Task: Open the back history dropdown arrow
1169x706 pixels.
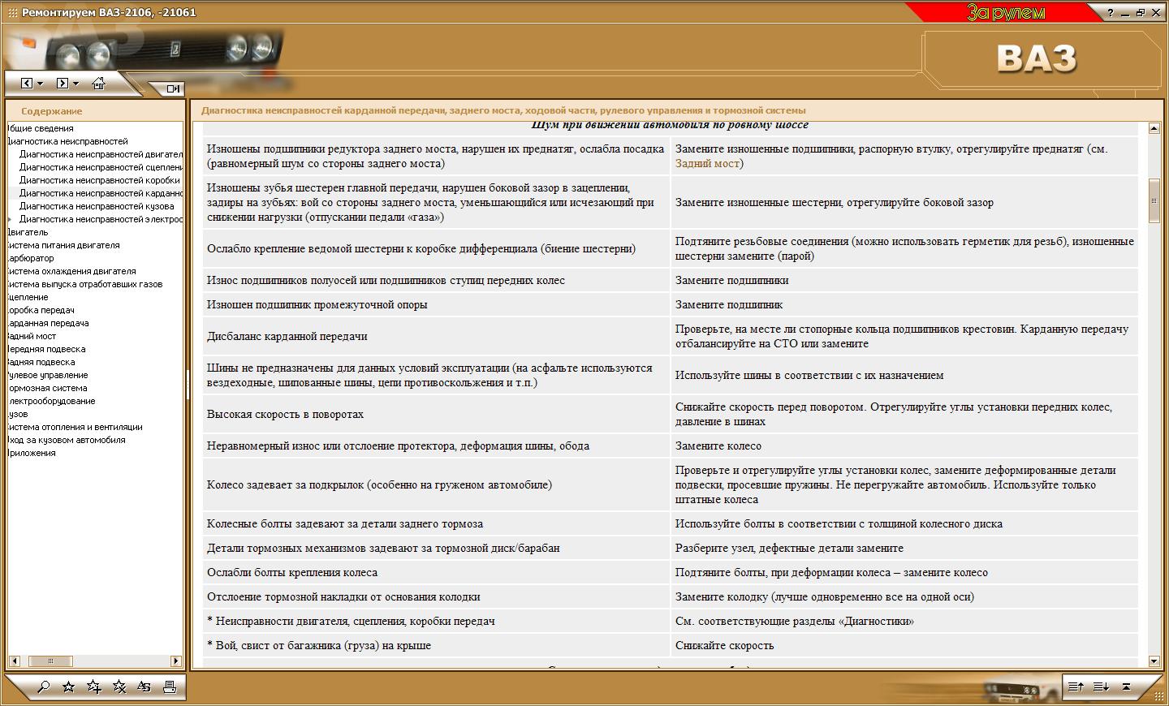Action: click(40, 84)
